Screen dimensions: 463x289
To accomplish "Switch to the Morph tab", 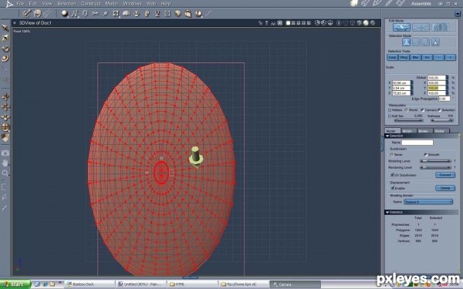I will click(x=407, y=131).
